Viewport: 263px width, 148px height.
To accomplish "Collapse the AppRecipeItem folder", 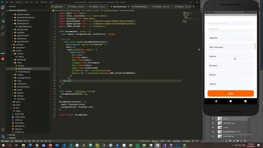I will click(12, 23).
